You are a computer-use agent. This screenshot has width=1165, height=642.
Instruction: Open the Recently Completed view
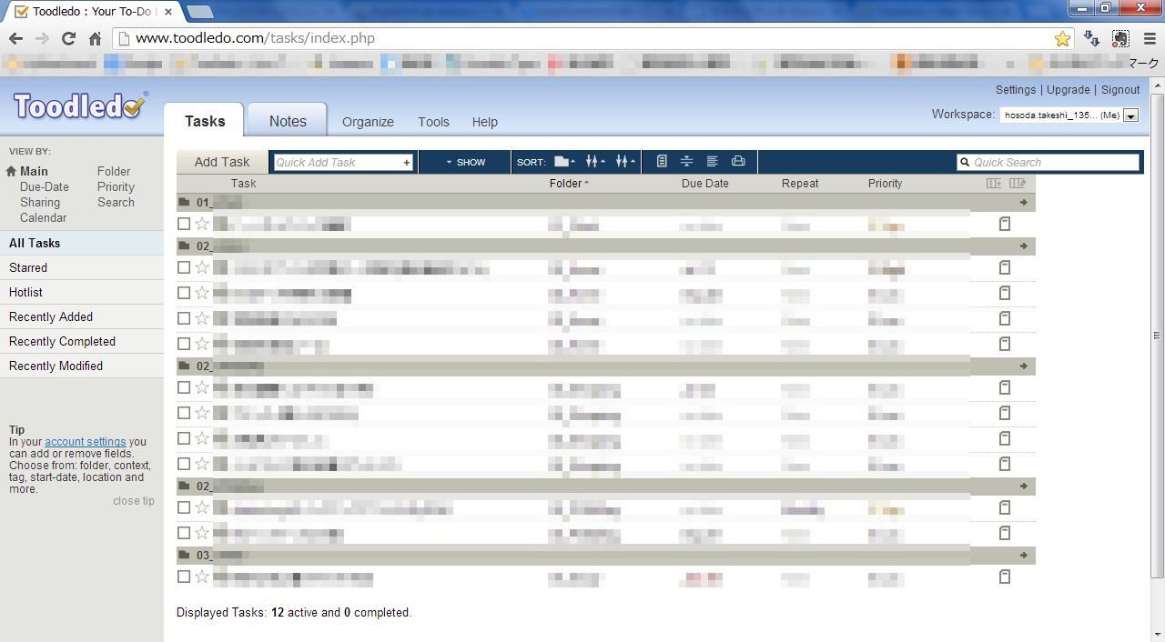(82, 341)
